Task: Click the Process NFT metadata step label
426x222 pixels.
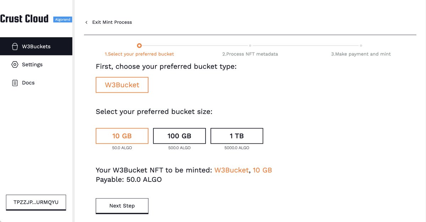Action: (250, 54)
